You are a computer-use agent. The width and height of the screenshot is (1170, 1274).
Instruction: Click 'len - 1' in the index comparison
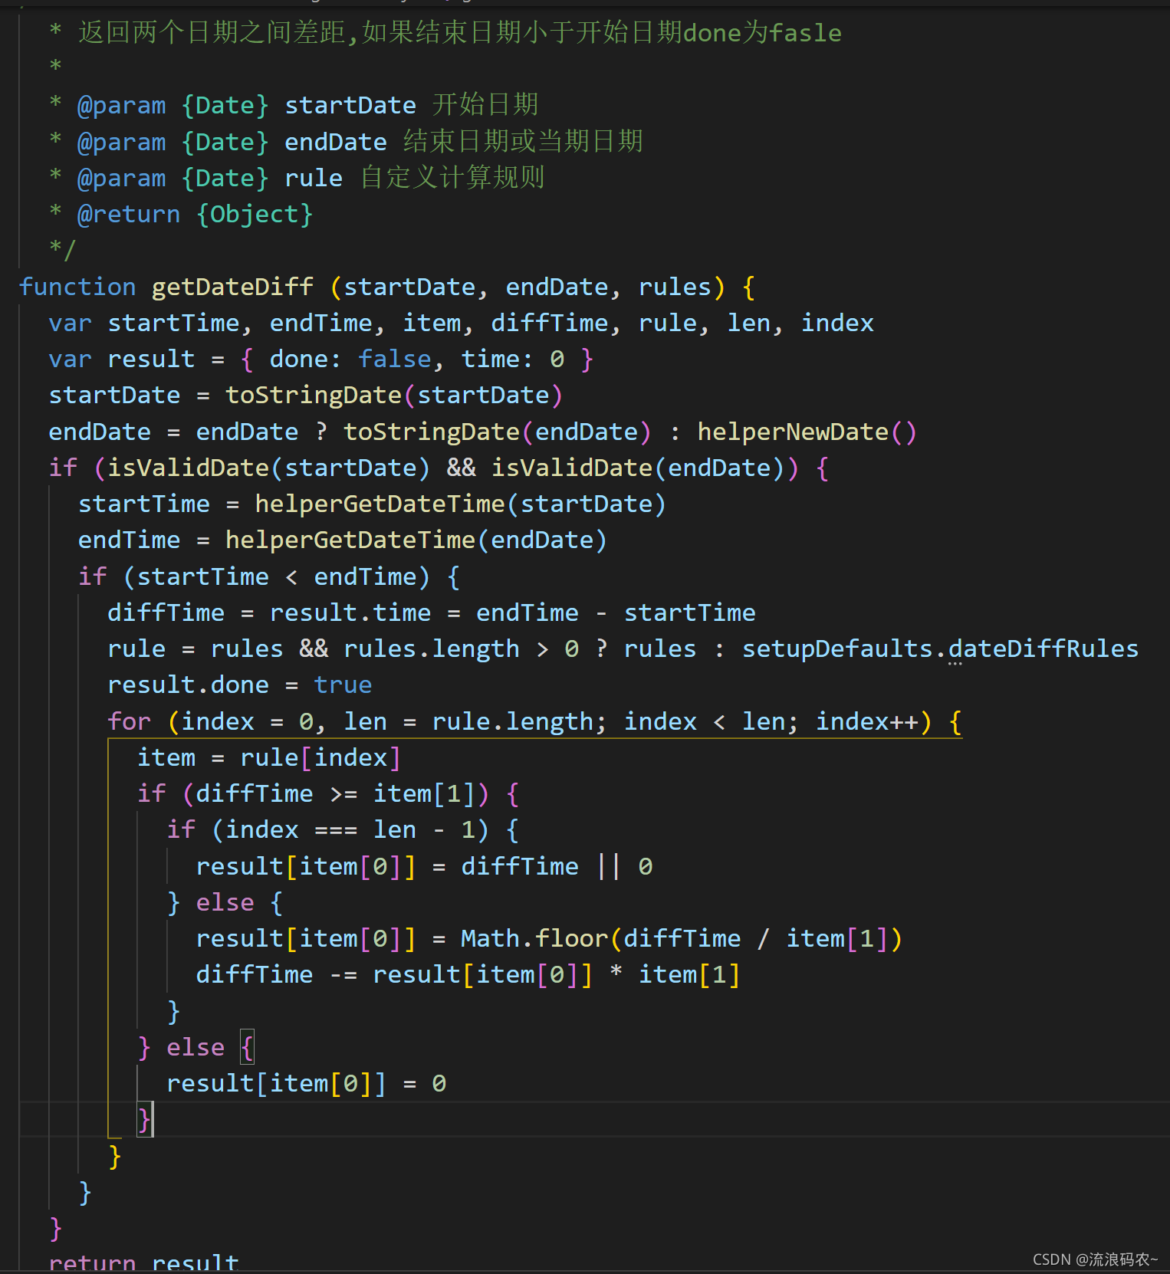coord(424,830)
